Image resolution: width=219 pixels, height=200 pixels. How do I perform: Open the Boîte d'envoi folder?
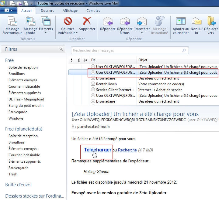point(18,185)
